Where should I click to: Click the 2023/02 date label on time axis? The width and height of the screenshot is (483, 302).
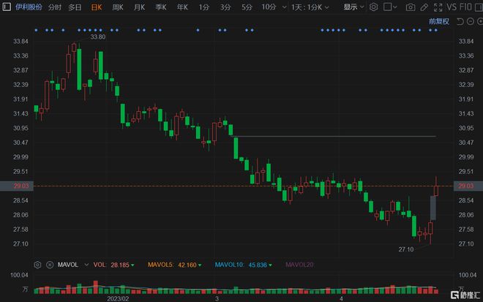coord(118,298)
